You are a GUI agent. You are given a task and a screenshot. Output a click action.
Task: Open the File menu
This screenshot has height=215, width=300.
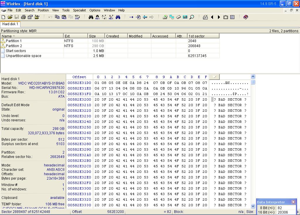tap(10, 10)
